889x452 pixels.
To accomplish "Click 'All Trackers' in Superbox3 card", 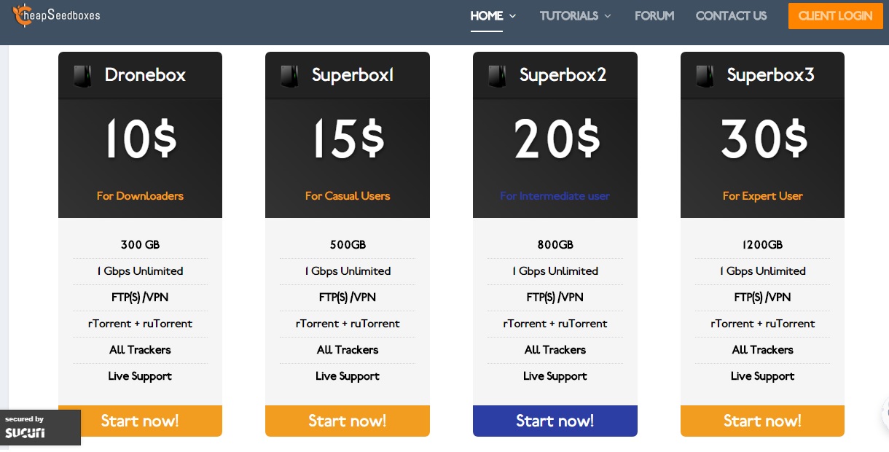I will 762,350.
